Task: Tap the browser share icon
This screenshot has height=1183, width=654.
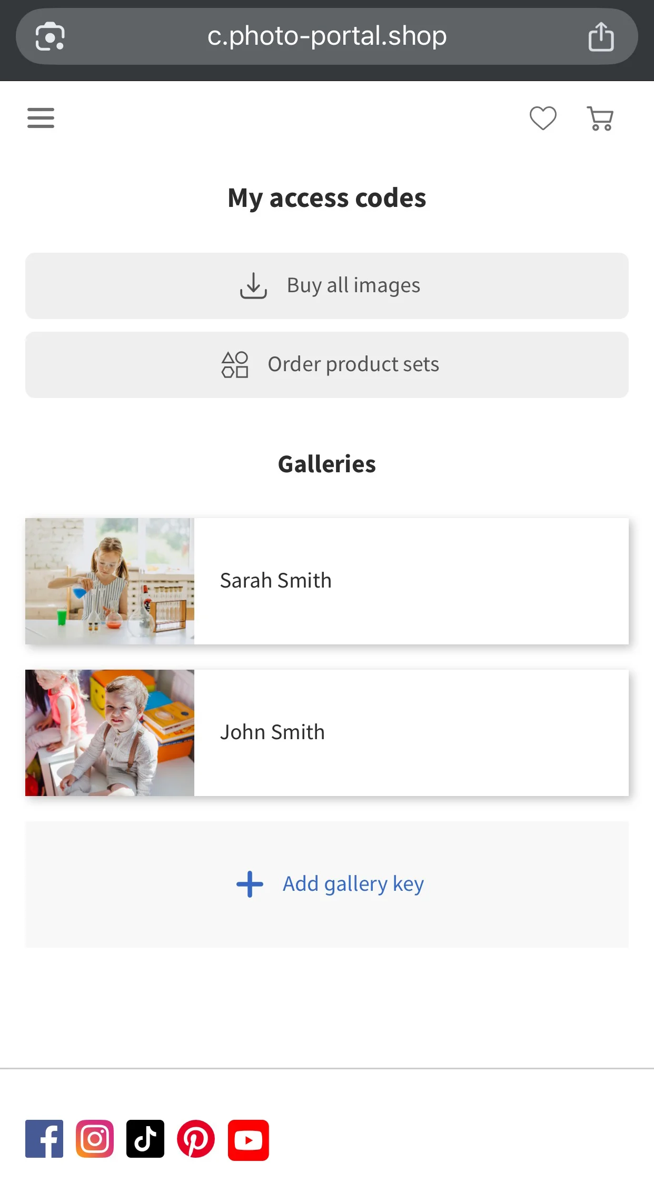Action: [x=601, y=37]
